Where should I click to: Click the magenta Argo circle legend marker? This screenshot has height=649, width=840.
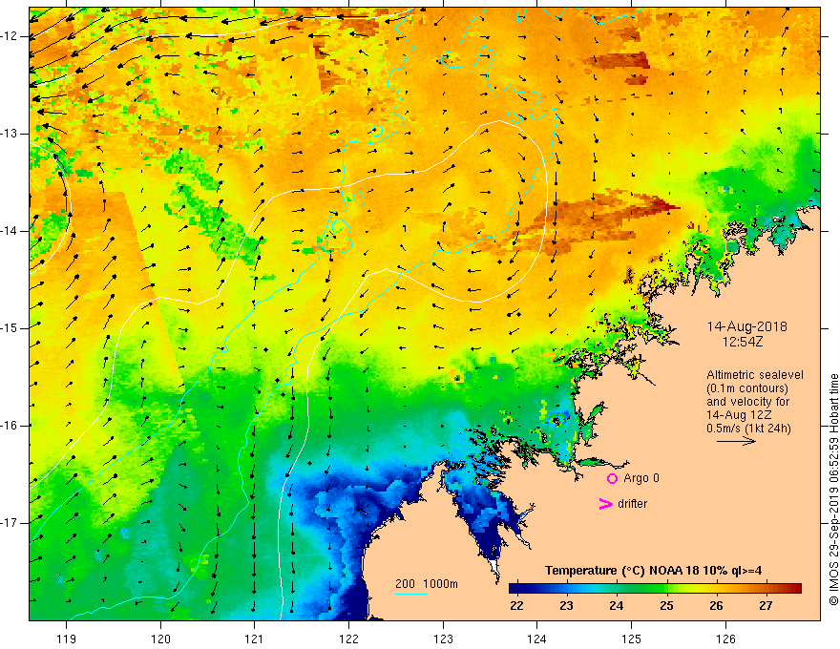(612, 479)
